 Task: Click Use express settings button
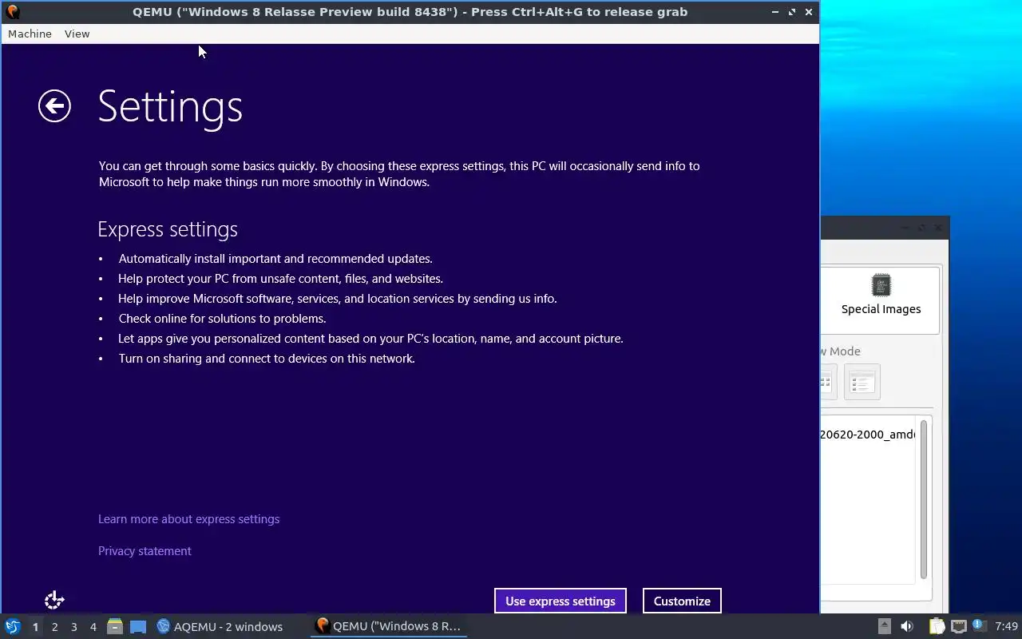[560, 601]
